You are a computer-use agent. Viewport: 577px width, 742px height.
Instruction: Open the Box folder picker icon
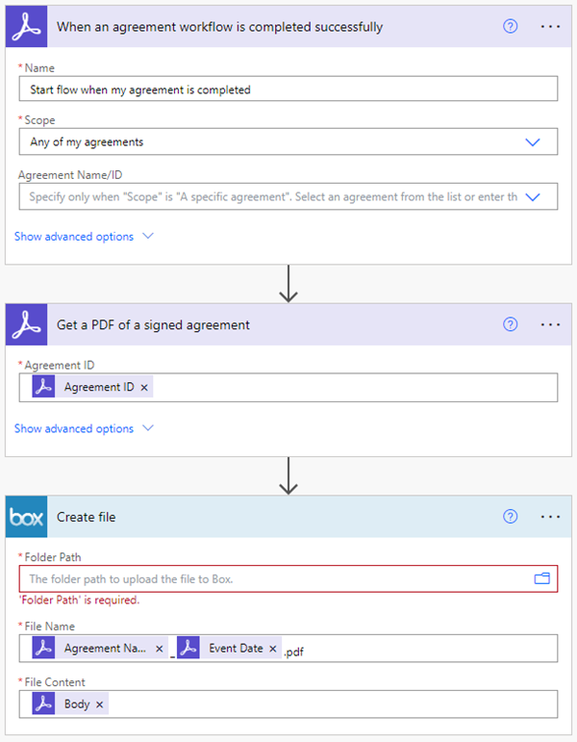(x=541, y=578)
